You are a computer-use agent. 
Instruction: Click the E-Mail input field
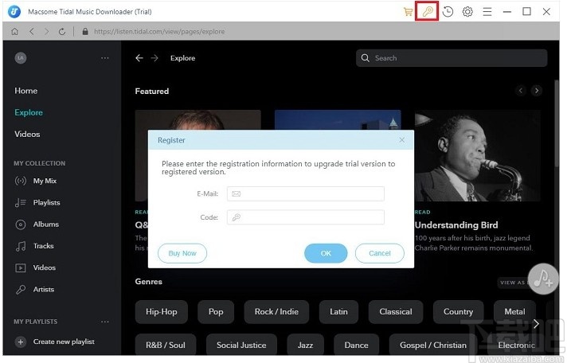306,193
